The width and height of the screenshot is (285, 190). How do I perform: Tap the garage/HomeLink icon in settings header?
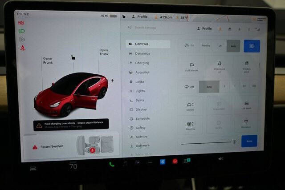[x=230, y=29]
